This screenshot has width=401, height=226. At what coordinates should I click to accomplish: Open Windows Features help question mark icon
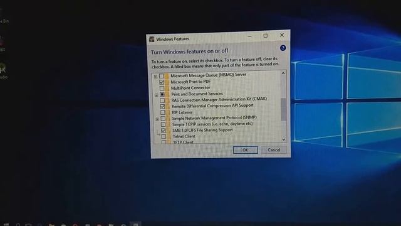pos(283,48)
